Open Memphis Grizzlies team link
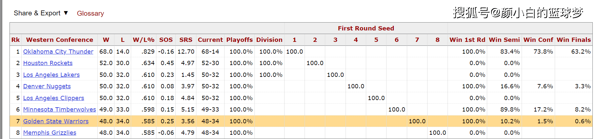This screenshot has height=139, width=598. tap(50, 132)
